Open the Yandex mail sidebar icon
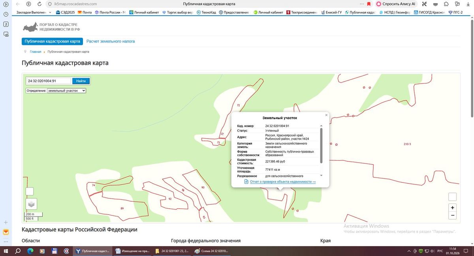 [6, 232]
